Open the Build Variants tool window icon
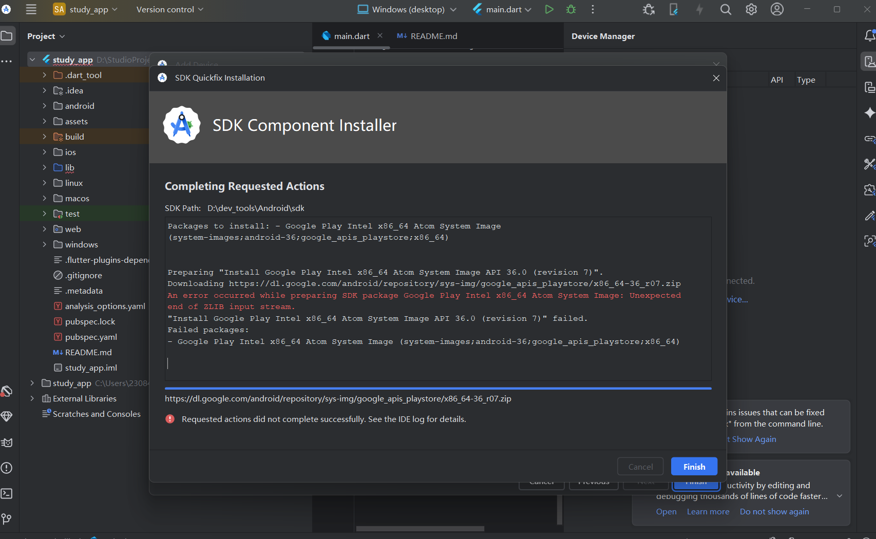Image resolution: width=876 pixels, height=539 pixels. 7,391
